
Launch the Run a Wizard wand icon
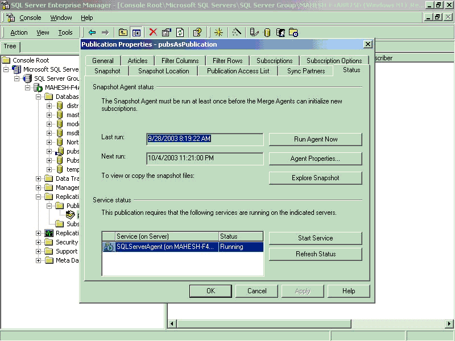pos(237,32)
